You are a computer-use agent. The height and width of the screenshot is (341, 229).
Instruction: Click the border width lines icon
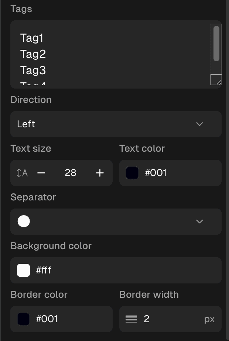tap(131, 319)
